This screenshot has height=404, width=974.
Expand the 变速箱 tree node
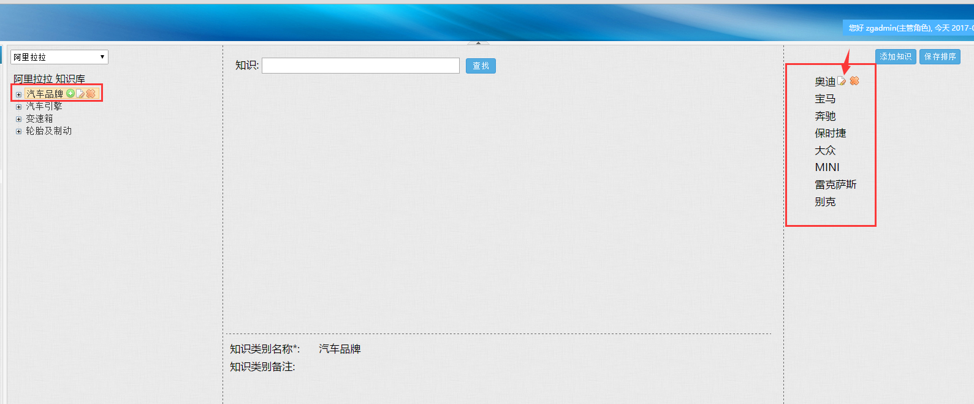tap(18, 119)
